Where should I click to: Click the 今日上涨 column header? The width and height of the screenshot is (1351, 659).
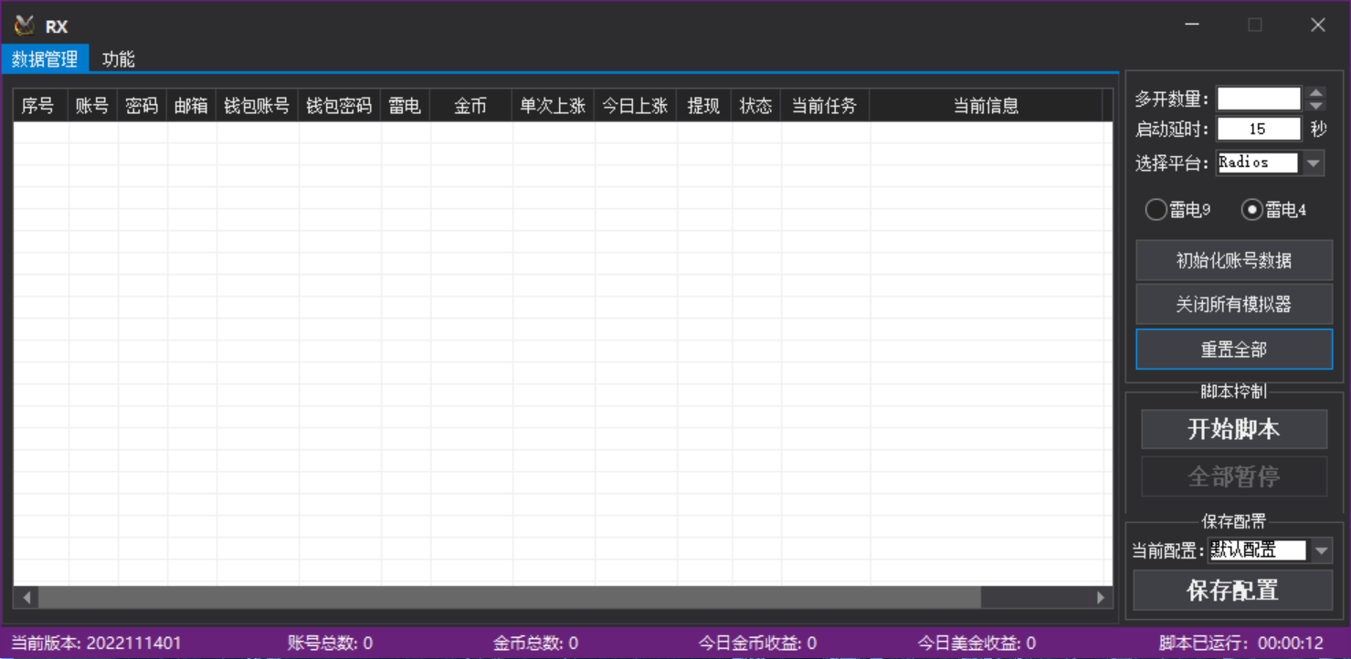(635, 106)
